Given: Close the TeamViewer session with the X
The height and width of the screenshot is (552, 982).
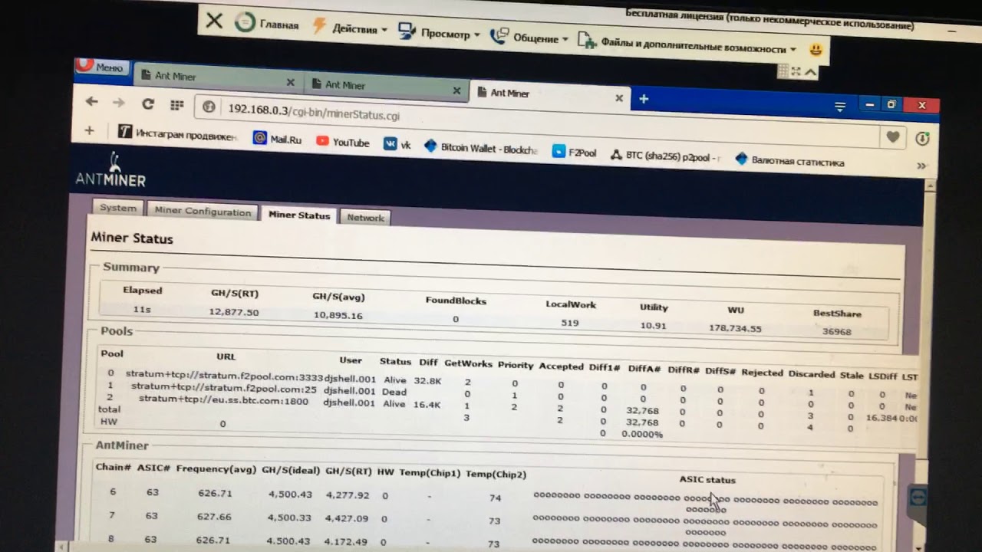Looking at the screenshot, I should tap(215, 21).
